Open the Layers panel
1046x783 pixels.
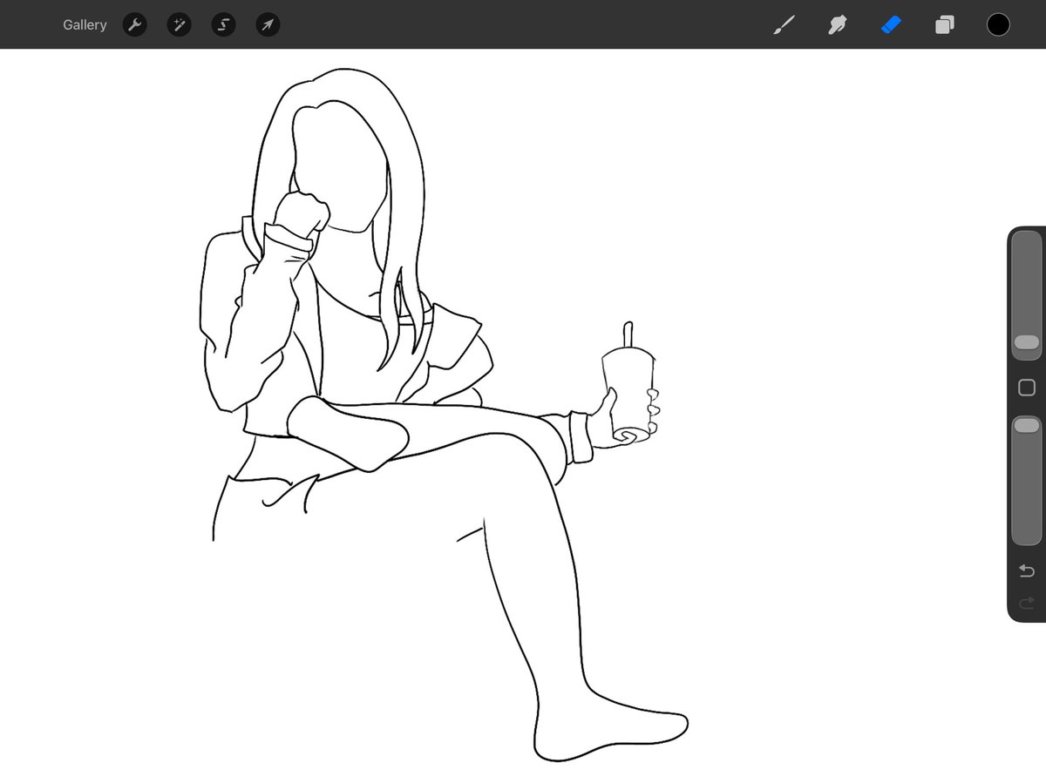click(x=944, y=24)
